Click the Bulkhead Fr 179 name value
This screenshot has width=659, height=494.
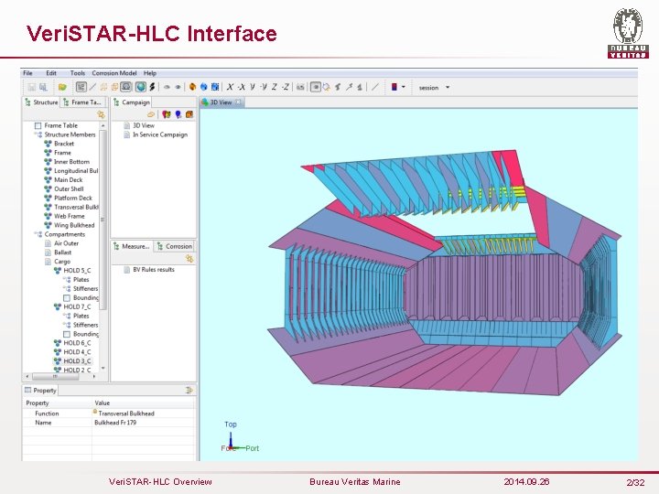click(115, 423)
